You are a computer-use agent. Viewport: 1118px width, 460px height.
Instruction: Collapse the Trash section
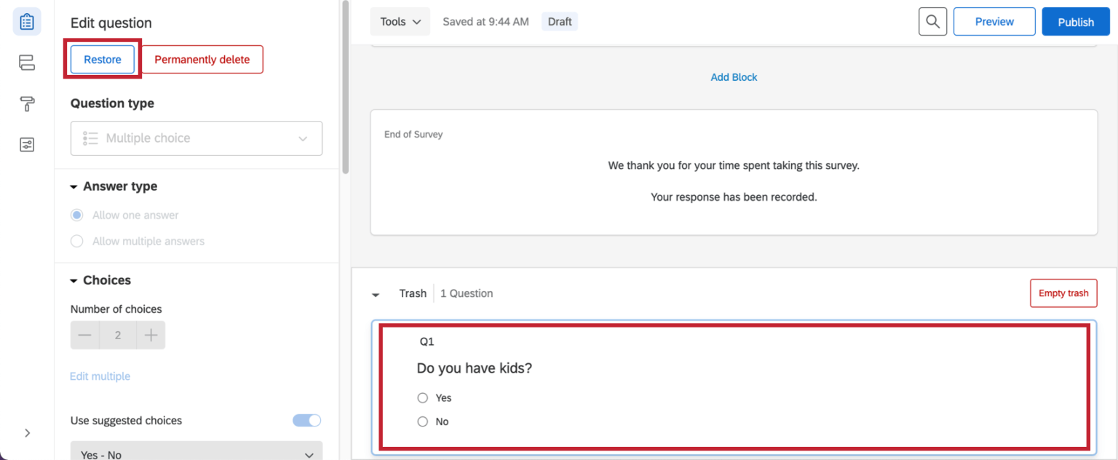[376, 294]
